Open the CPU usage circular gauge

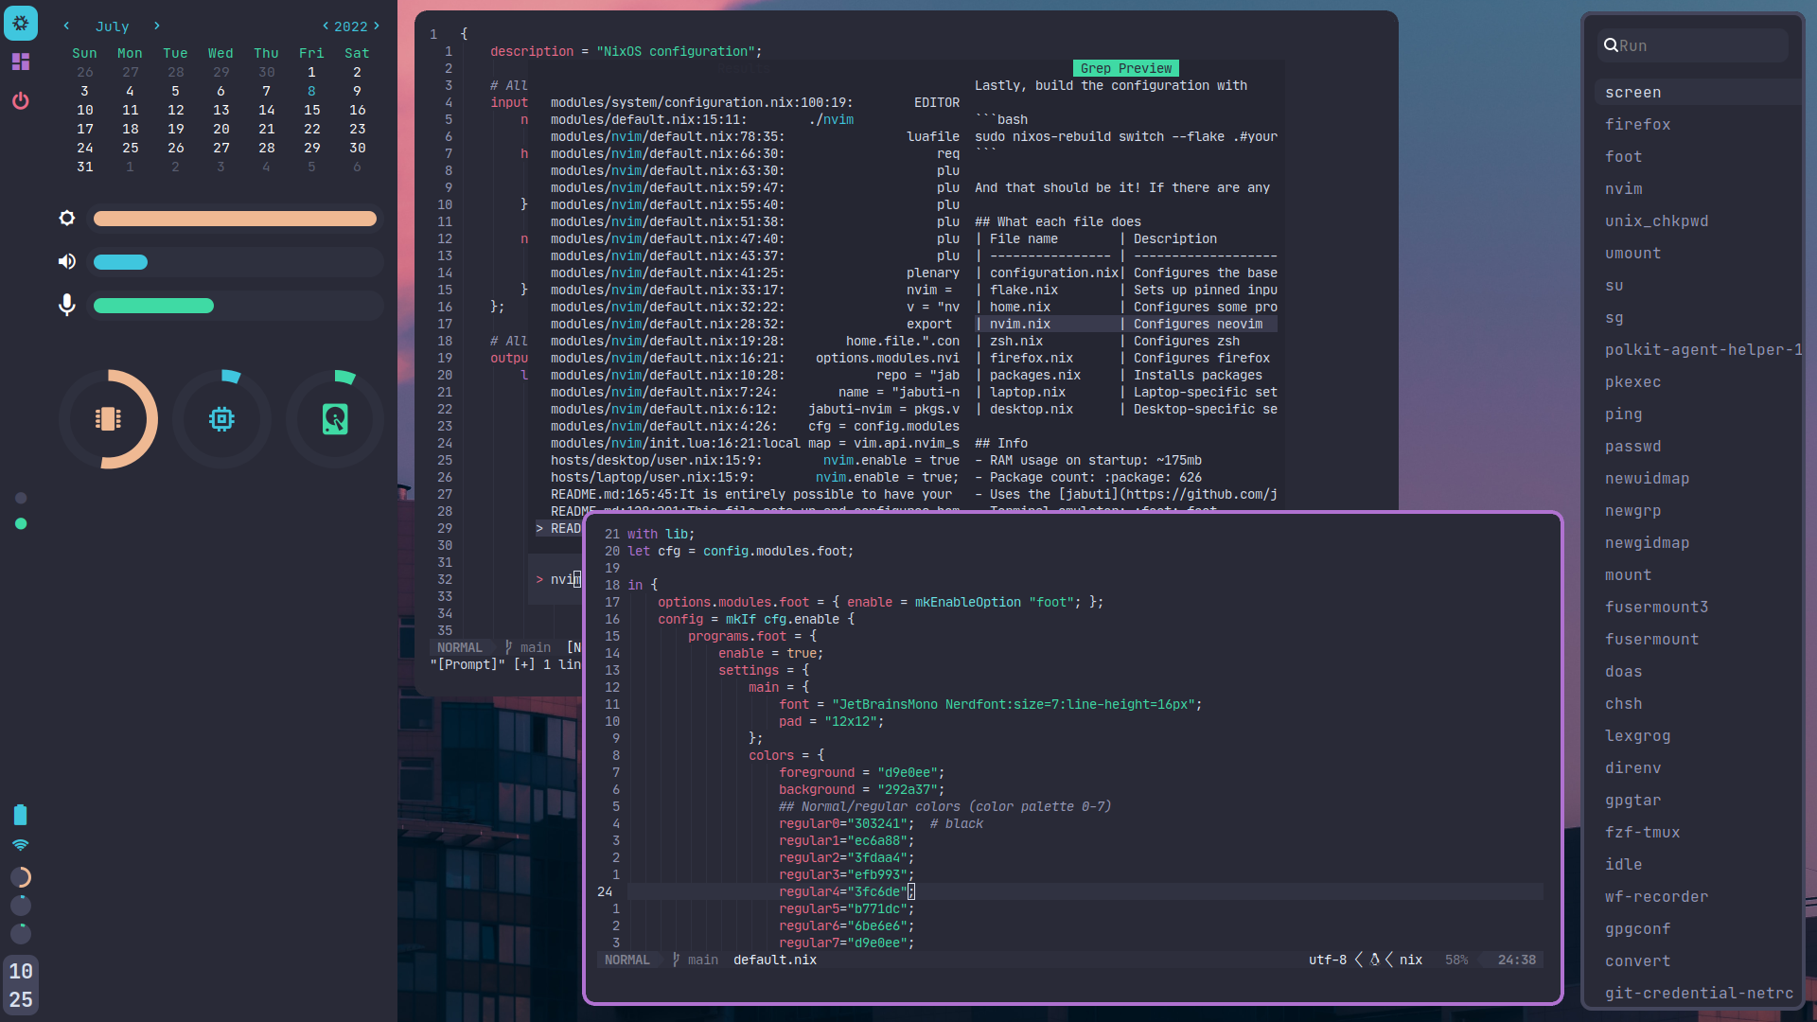click(x=221, y=419)
